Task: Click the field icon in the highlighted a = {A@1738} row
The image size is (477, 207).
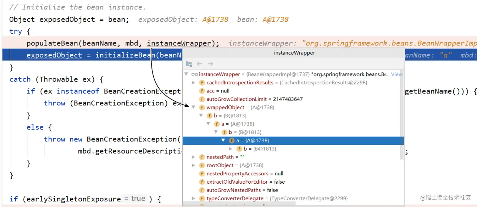Action: click(x=232, y=140)
